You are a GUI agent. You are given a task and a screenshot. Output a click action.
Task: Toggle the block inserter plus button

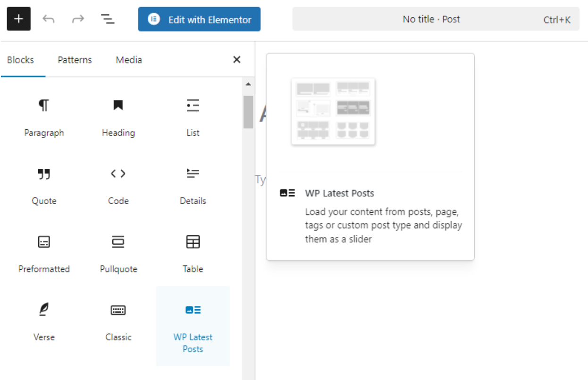pyautogui.click(x=18, y=19)
